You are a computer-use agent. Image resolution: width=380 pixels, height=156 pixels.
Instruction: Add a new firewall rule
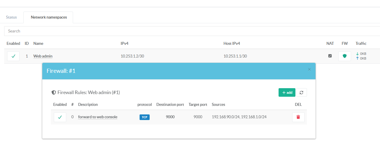287,93
